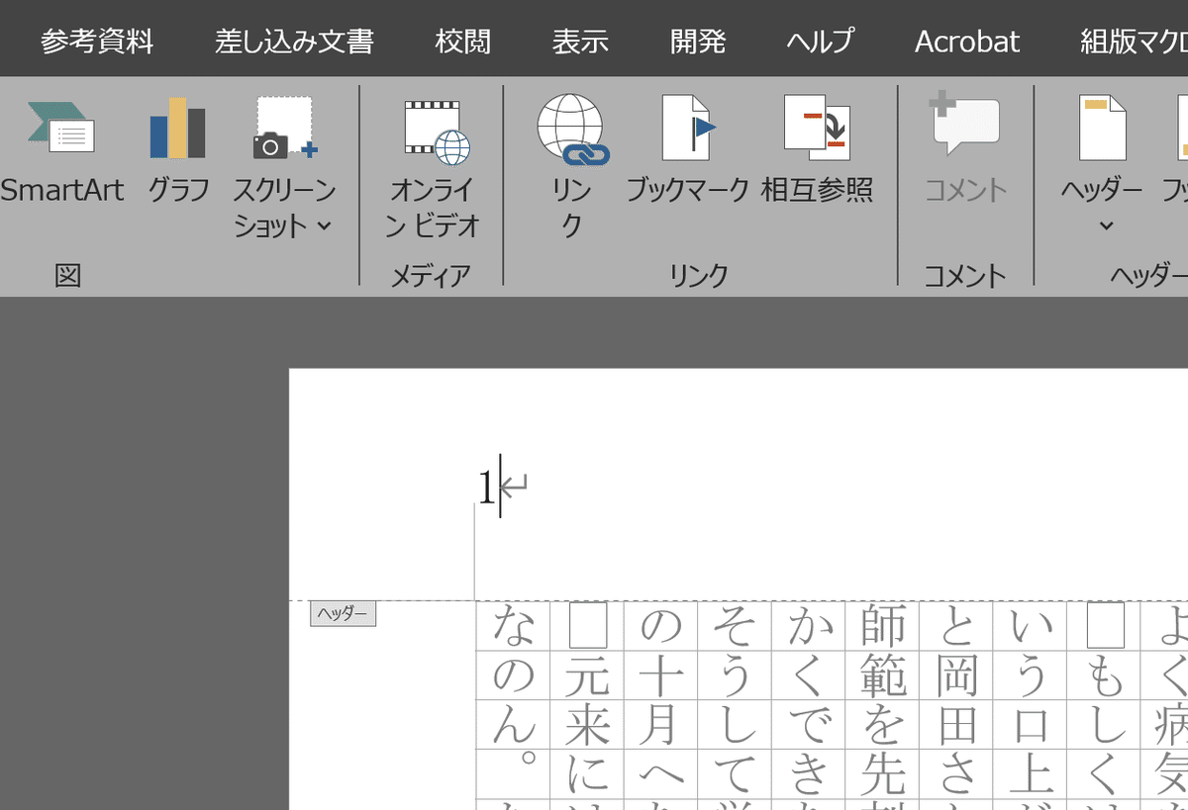Add a ブックマーク bookmark
Viewport: 1188px width, 810px height.
(x=687, y=149)
